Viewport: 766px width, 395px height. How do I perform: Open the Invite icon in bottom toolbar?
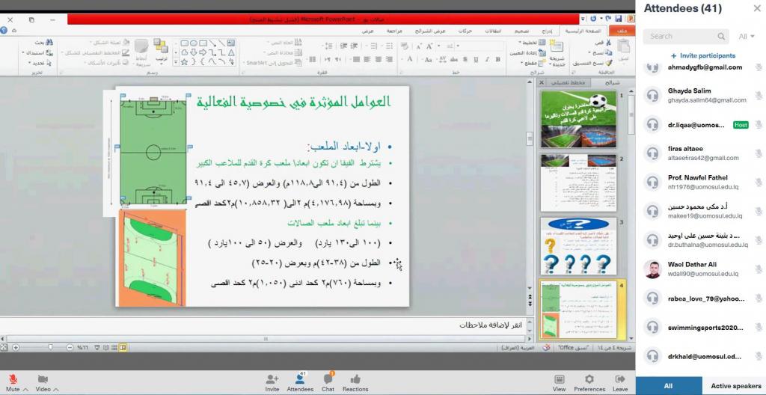[272, 379]
